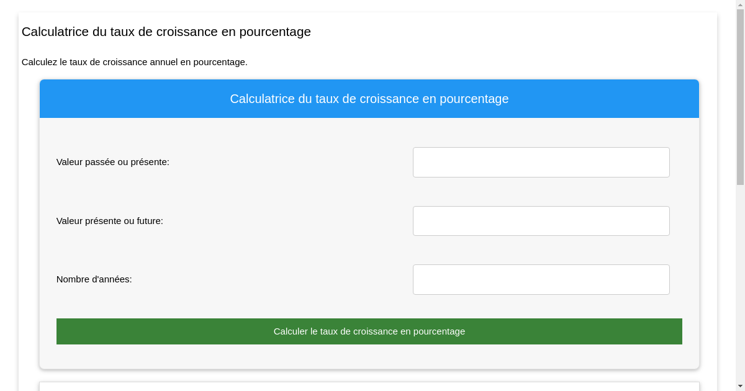Click the subtitle text about taux de croissance annuel
745x391 pixels.
click(135, 62)
